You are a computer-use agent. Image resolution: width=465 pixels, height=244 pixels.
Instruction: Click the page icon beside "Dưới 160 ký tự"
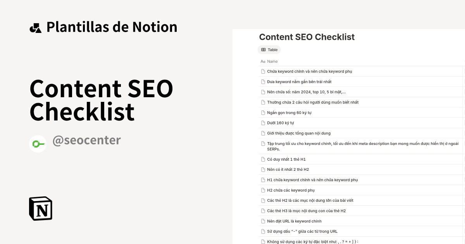click(x=263, y=123)
